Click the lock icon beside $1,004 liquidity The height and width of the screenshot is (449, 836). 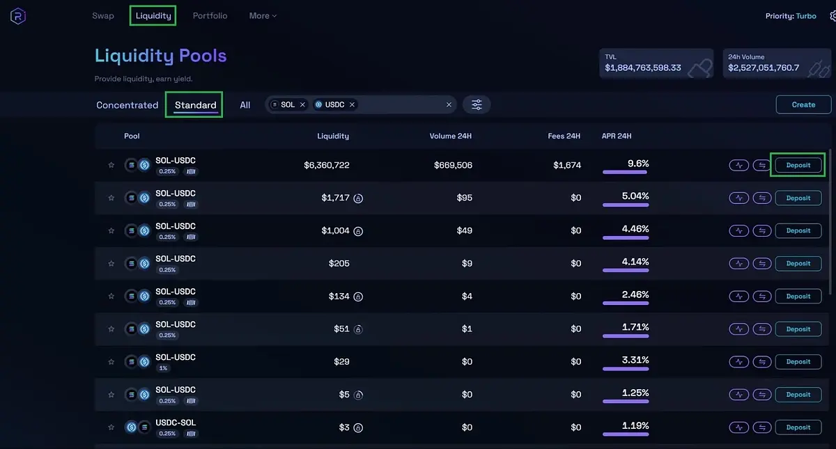pos(358,231)
